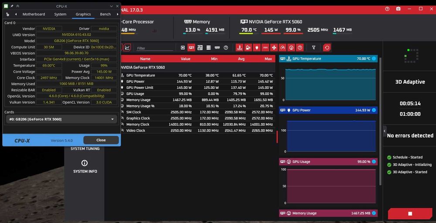Image resolution: width=436 pixels, height=223 pixels.
Task: Take a screenshot with the camera icon
Action: 399,9
